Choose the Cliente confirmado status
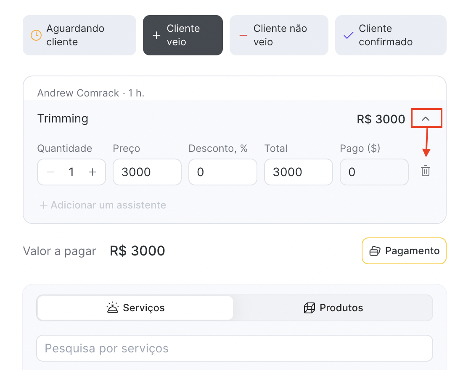This screenshot has width=471, height=370. pos(391,35)
